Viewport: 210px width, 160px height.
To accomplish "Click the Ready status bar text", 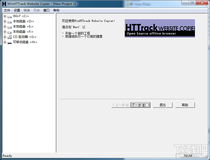I will (7, 156).
